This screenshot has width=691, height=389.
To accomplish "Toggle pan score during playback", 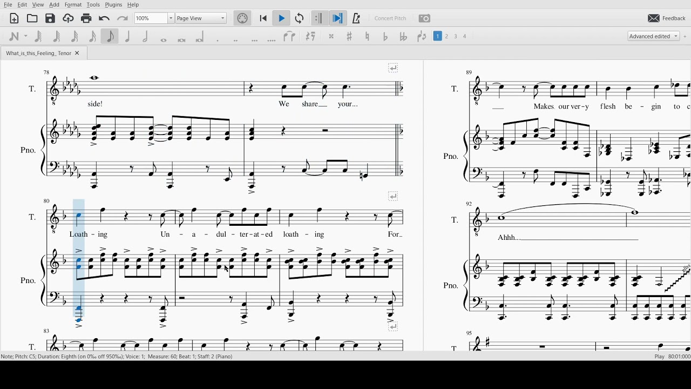I will [338, 18].
